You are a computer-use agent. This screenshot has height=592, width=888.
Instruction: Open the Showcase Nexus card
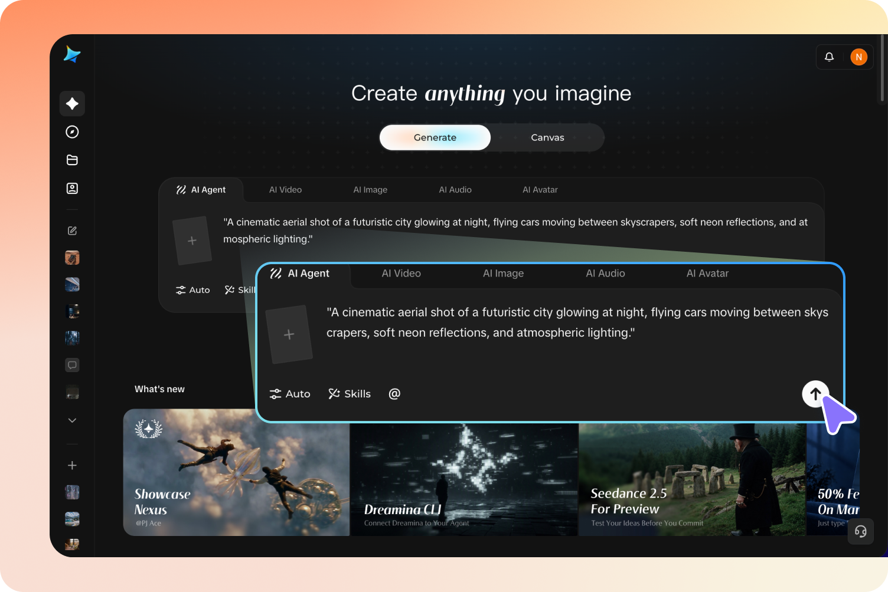click(x=236, y=472)
